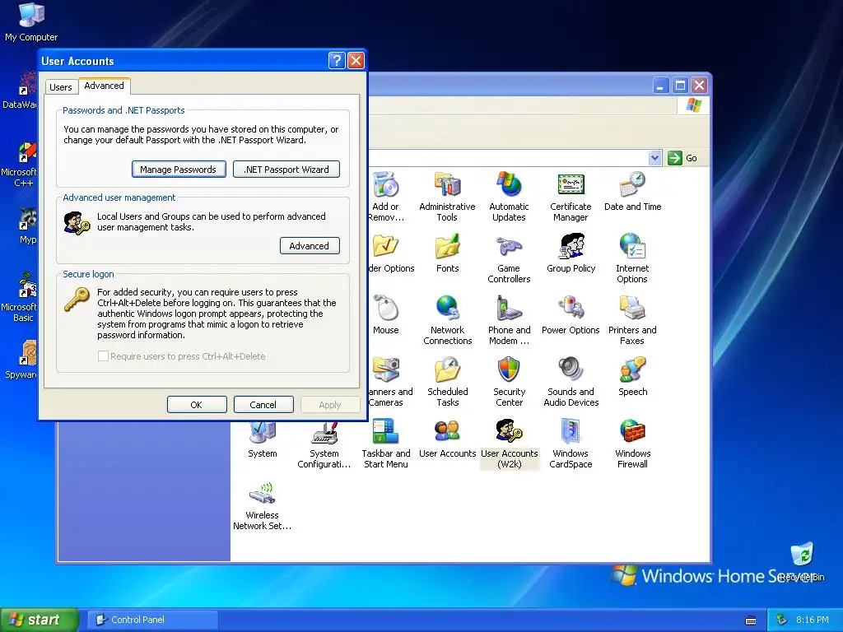Open Network Connections icon
Image resolution: width=843 pixels, height=632 pixels.
tap(447, 320)
